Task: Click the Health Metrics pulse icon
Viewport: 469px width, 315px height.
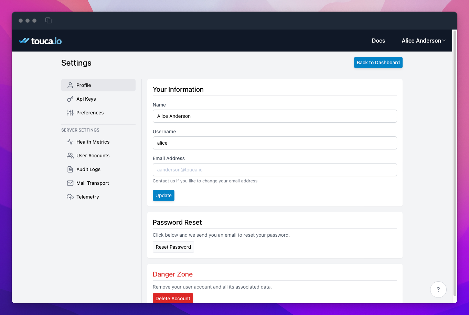Action: pyautogui.click(x=70, y=142)
